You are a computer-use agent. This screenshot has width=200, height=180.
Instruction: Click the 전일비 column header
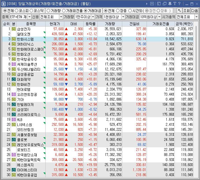(134, 24)
